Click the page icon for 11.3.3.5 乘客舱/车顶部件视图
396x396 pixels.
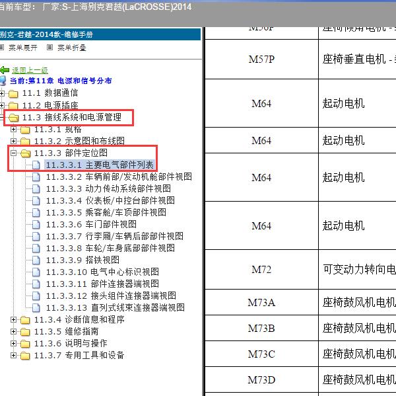point(36,213)
